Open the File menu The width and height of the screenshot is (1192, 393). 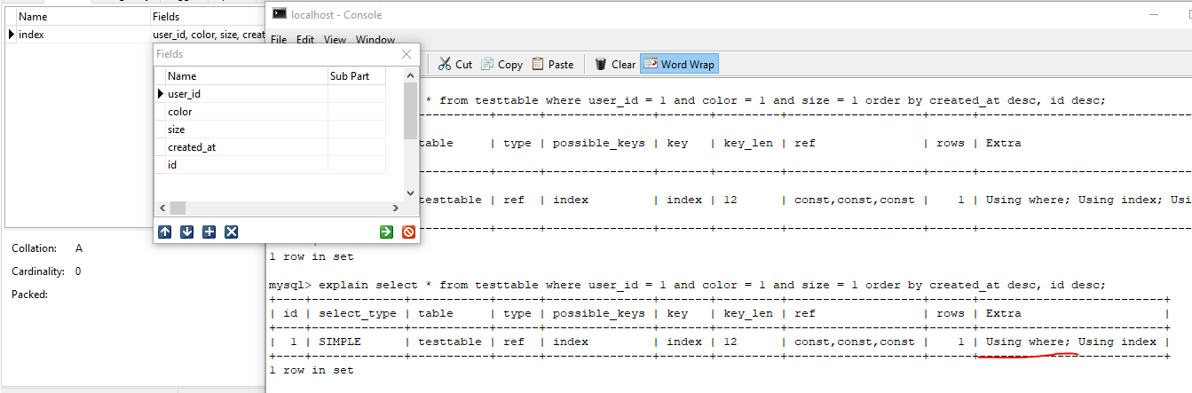[279, 40]
